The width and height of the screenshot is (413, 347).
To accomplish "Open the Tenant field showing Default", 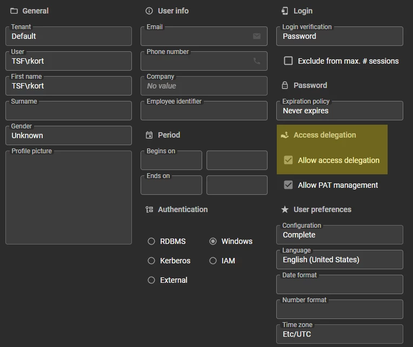I will [69, 36].
